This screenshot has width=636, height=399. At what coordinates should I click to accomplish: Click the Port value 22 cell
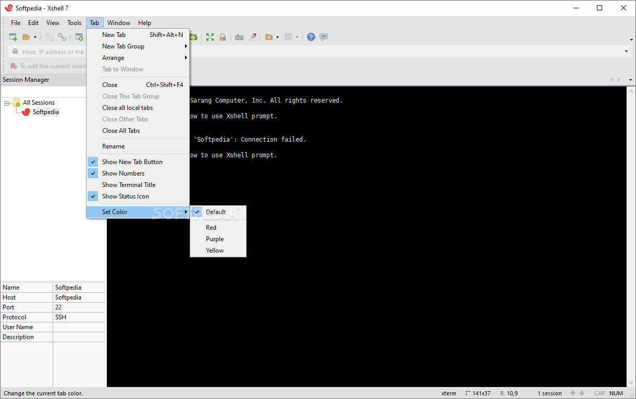click(79, 307)
